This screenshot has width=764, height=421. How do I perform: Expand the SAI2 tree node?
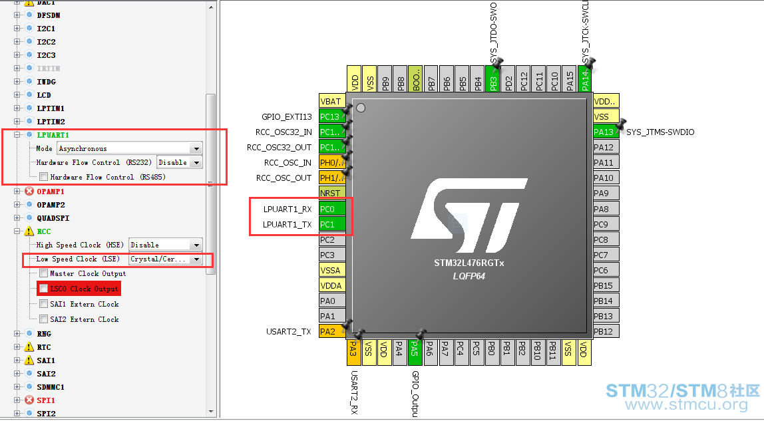[x=17, y=374]
